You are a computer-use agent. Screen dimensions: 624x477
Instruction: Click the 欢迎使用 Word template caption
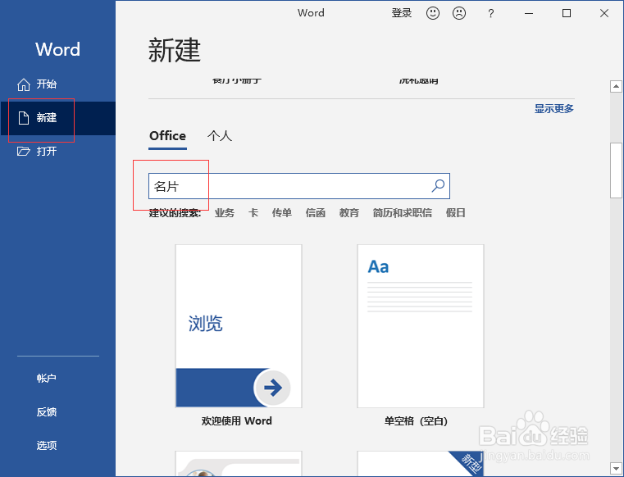[x=236, y=421]
